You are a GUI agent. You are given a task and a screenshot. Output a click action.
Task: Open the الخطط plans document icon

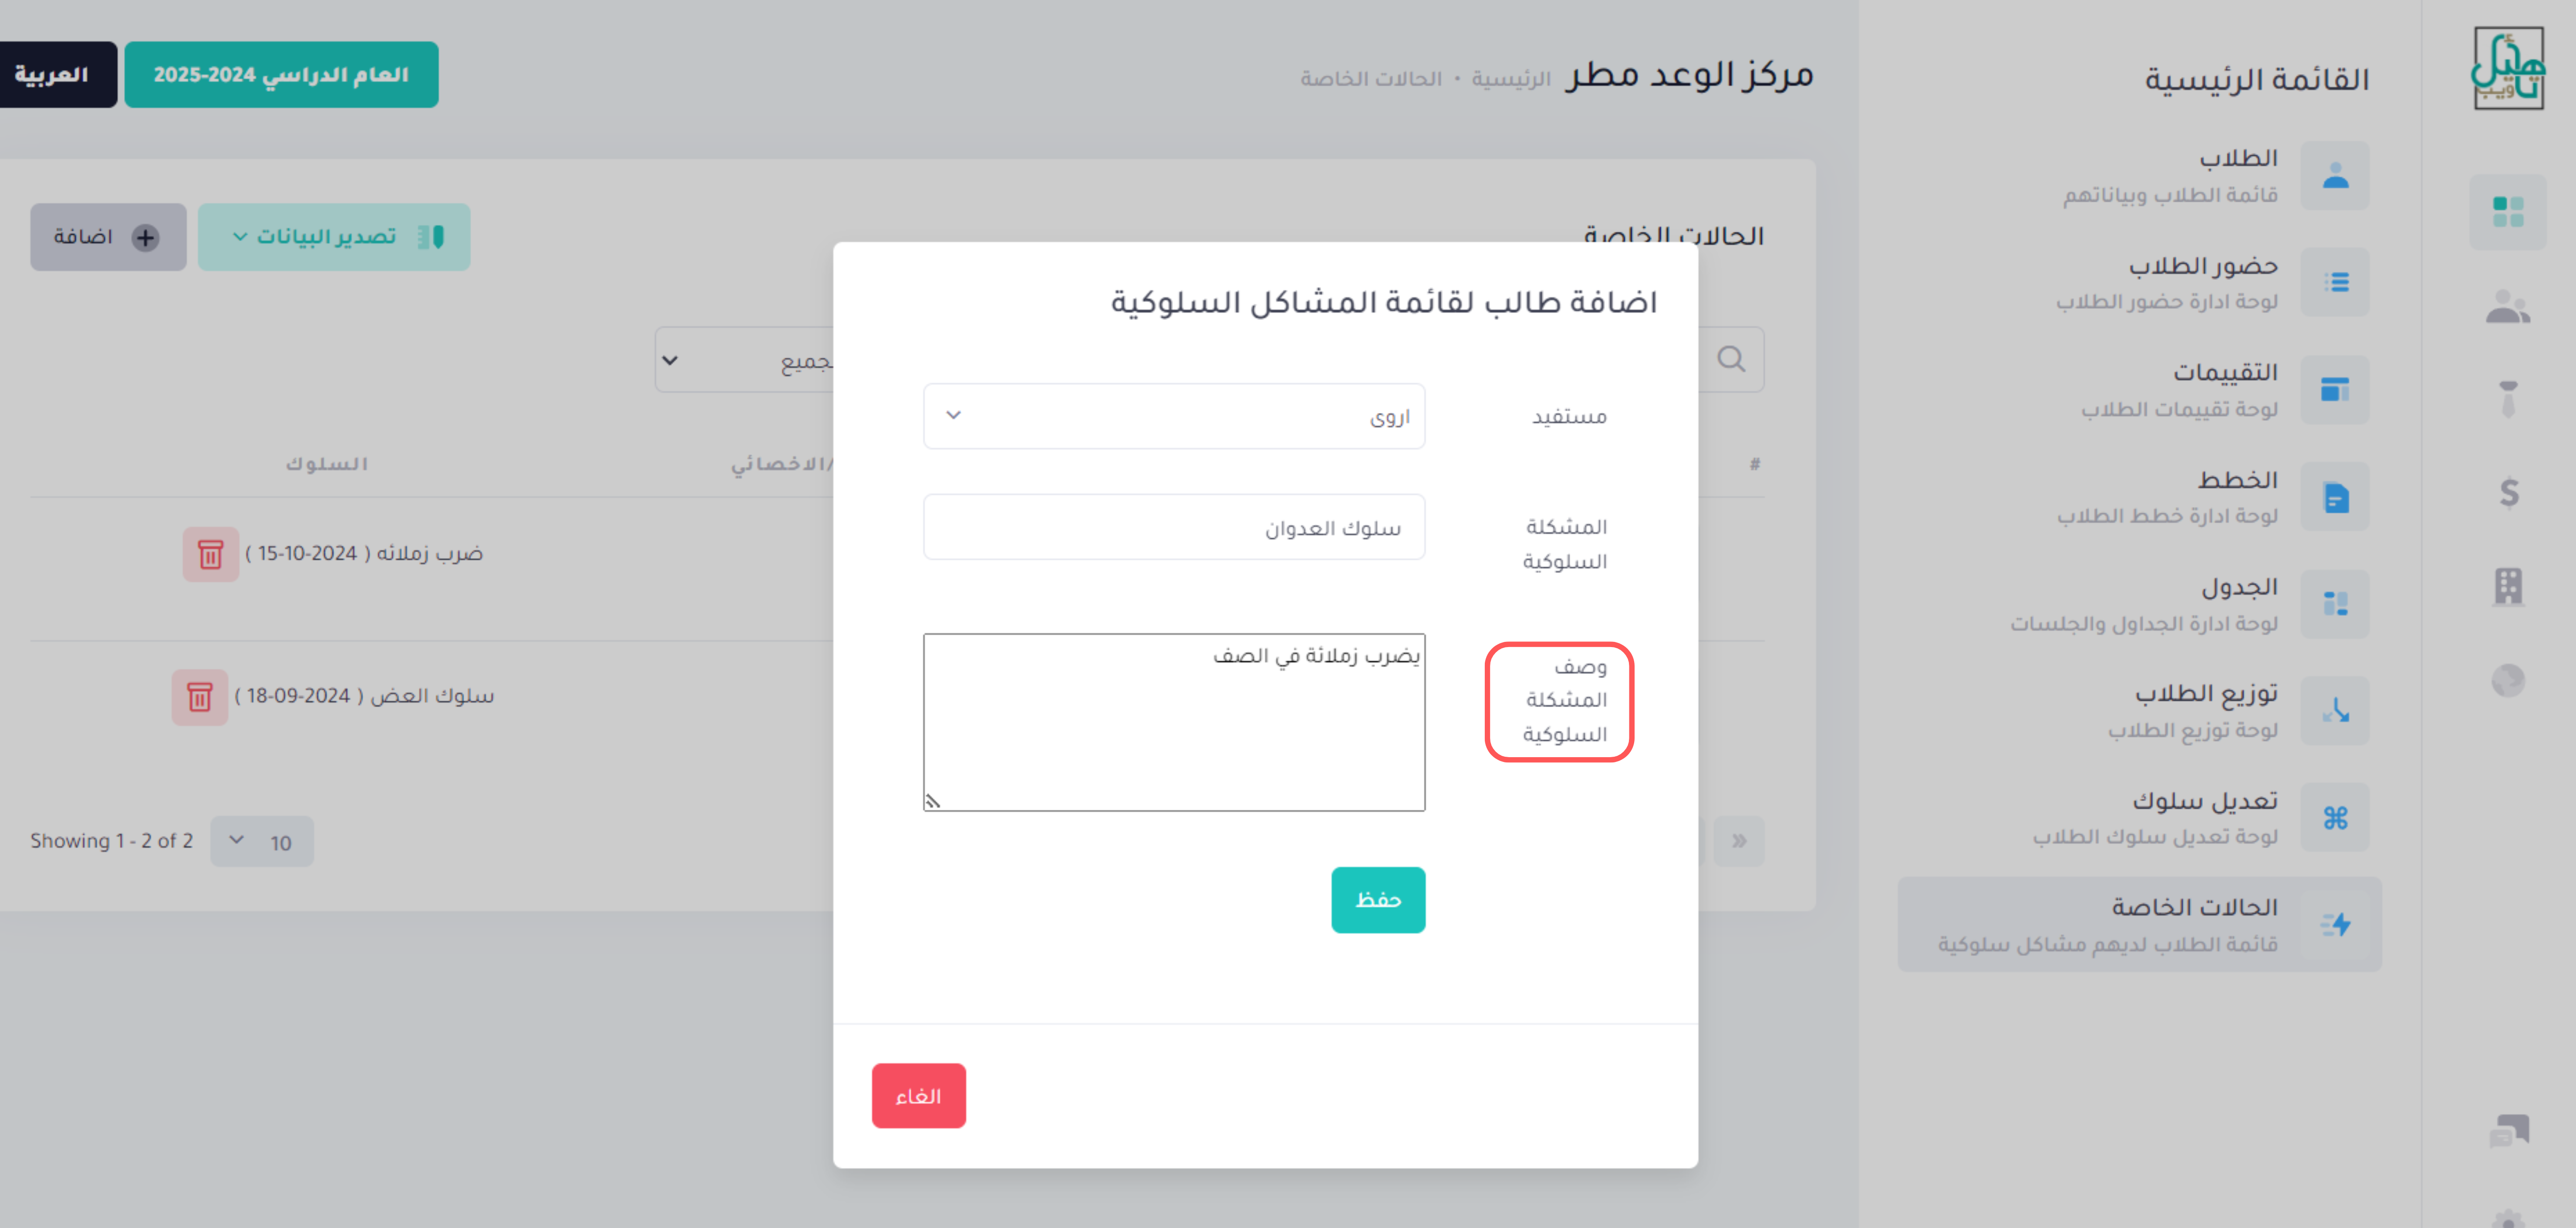point(2335,497)
